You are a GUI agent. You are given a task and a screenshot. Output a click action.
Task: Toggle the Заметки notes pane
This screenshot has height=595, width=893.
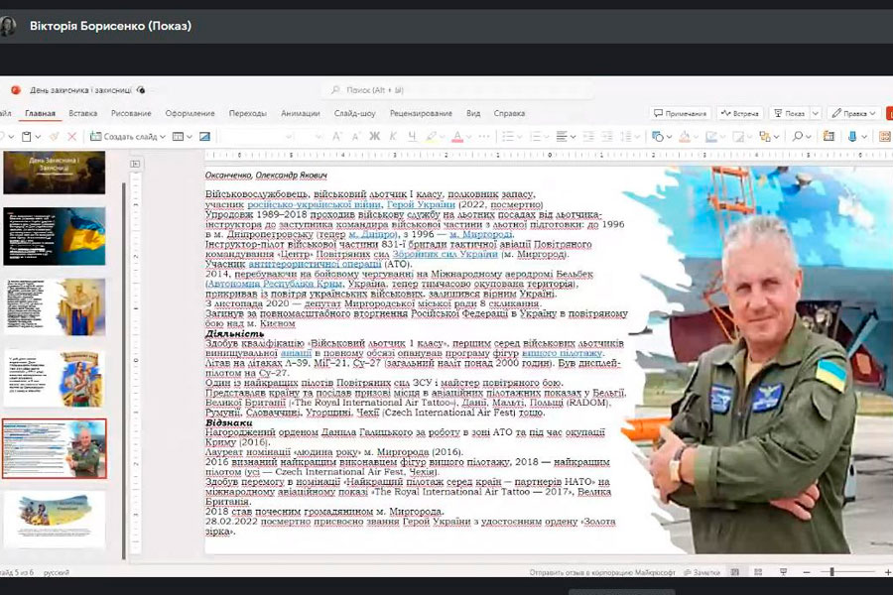click(702, 572)
